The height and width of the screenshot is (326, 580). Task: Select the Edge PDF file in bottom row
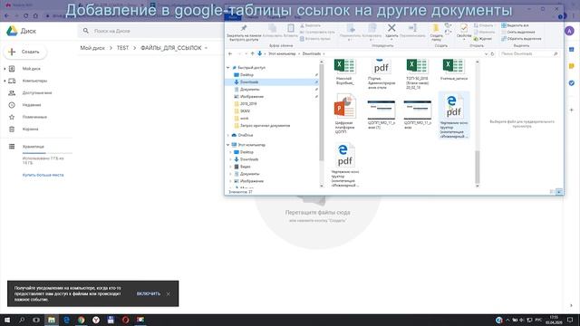[x=345, y=165]
